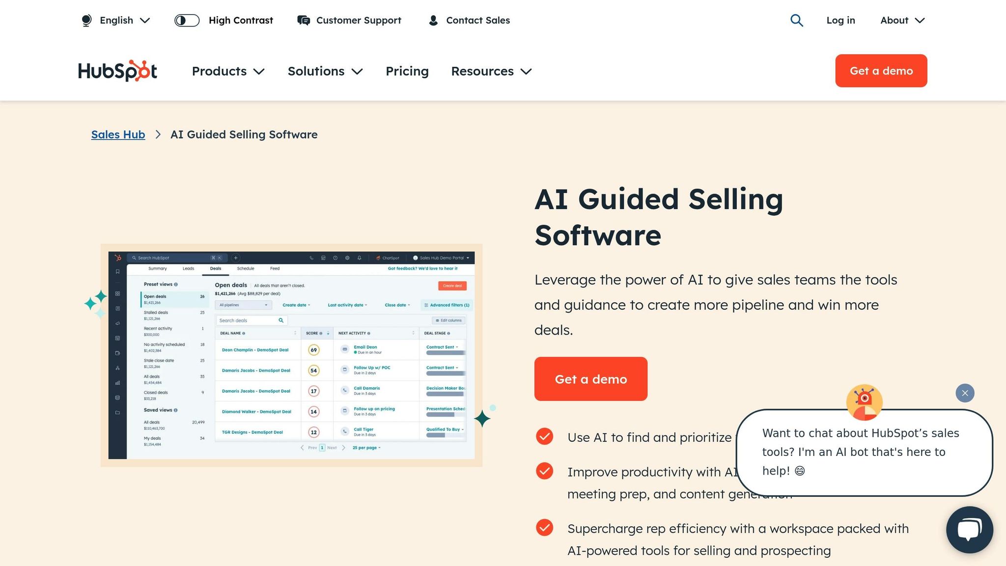1006x566 pixels.
Task: Click the product dashboard screenshot
Action: pos(291,355)
